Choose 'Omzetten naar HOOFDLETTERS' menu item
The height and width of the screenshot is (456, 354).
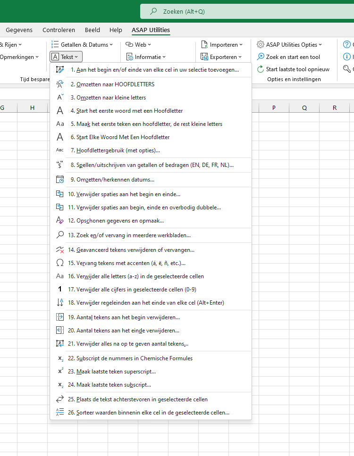pyautogui.click(x=151, y=84)
